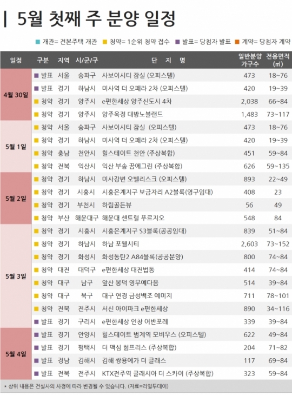The height and width of the screenshot is (395, 292).
Task: Click '하림골든뷰' complex name
Action: pyautogui.click(x=117, y=205)
